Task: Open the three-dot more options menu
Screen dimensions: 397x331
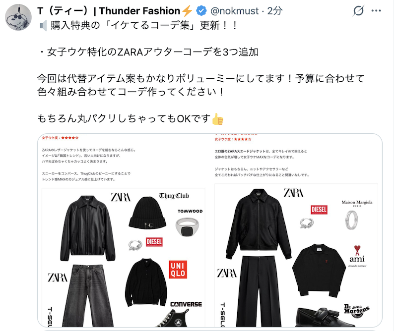Action: click(x=376, y=10)
